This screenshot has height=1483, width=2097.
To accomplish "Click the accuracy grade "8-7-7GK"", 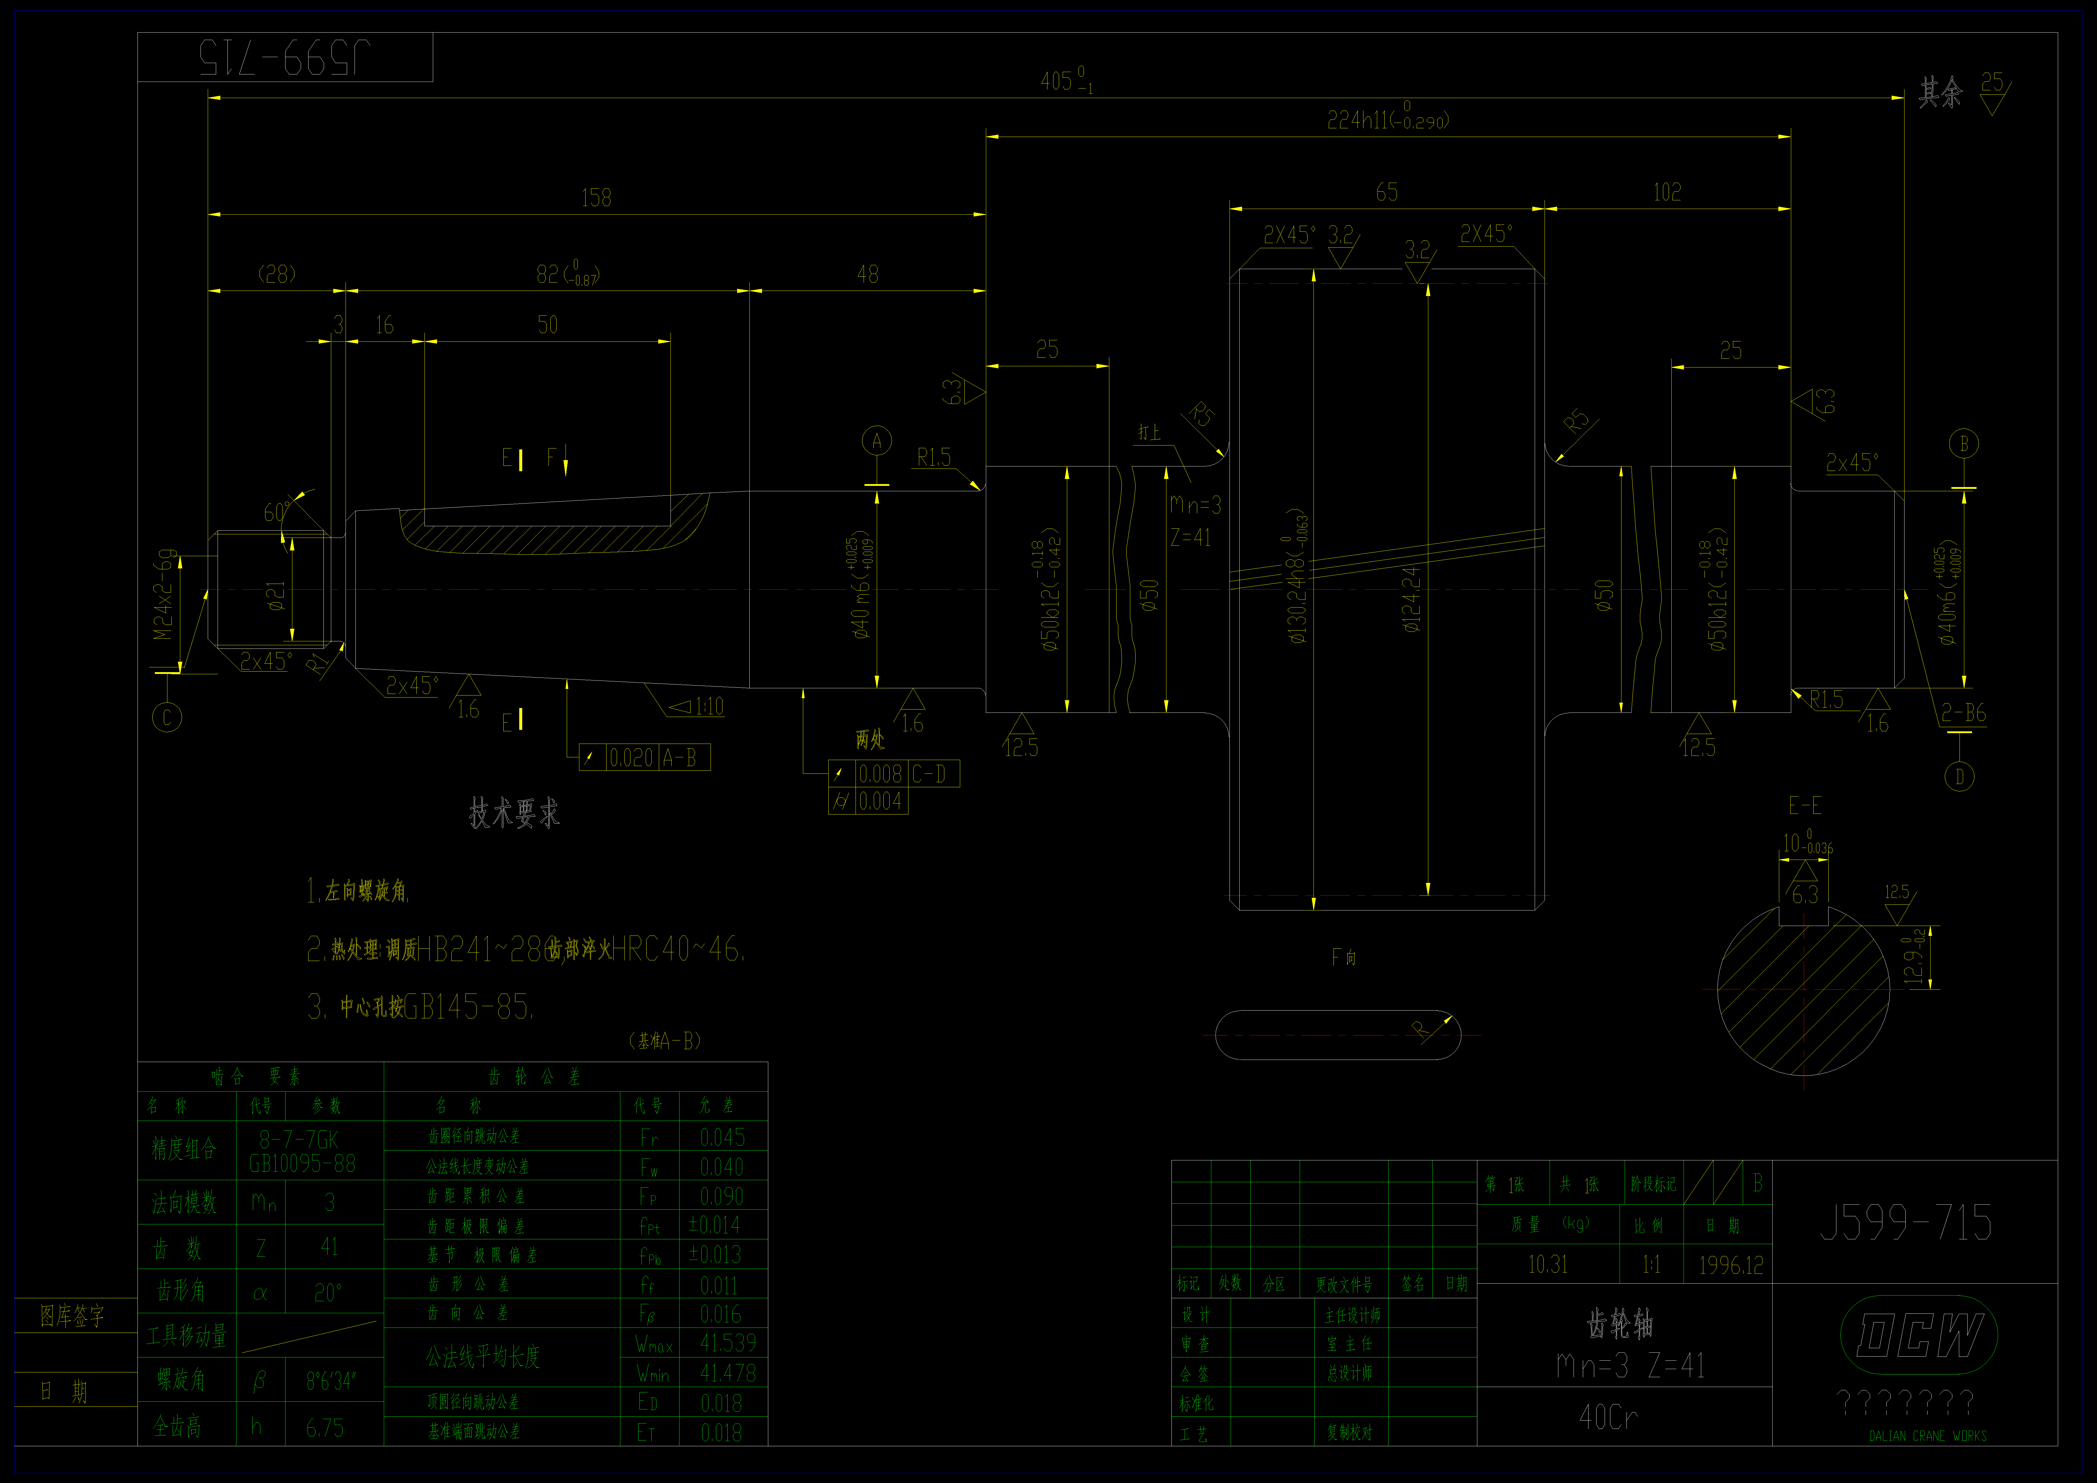I will [299, 1139].
